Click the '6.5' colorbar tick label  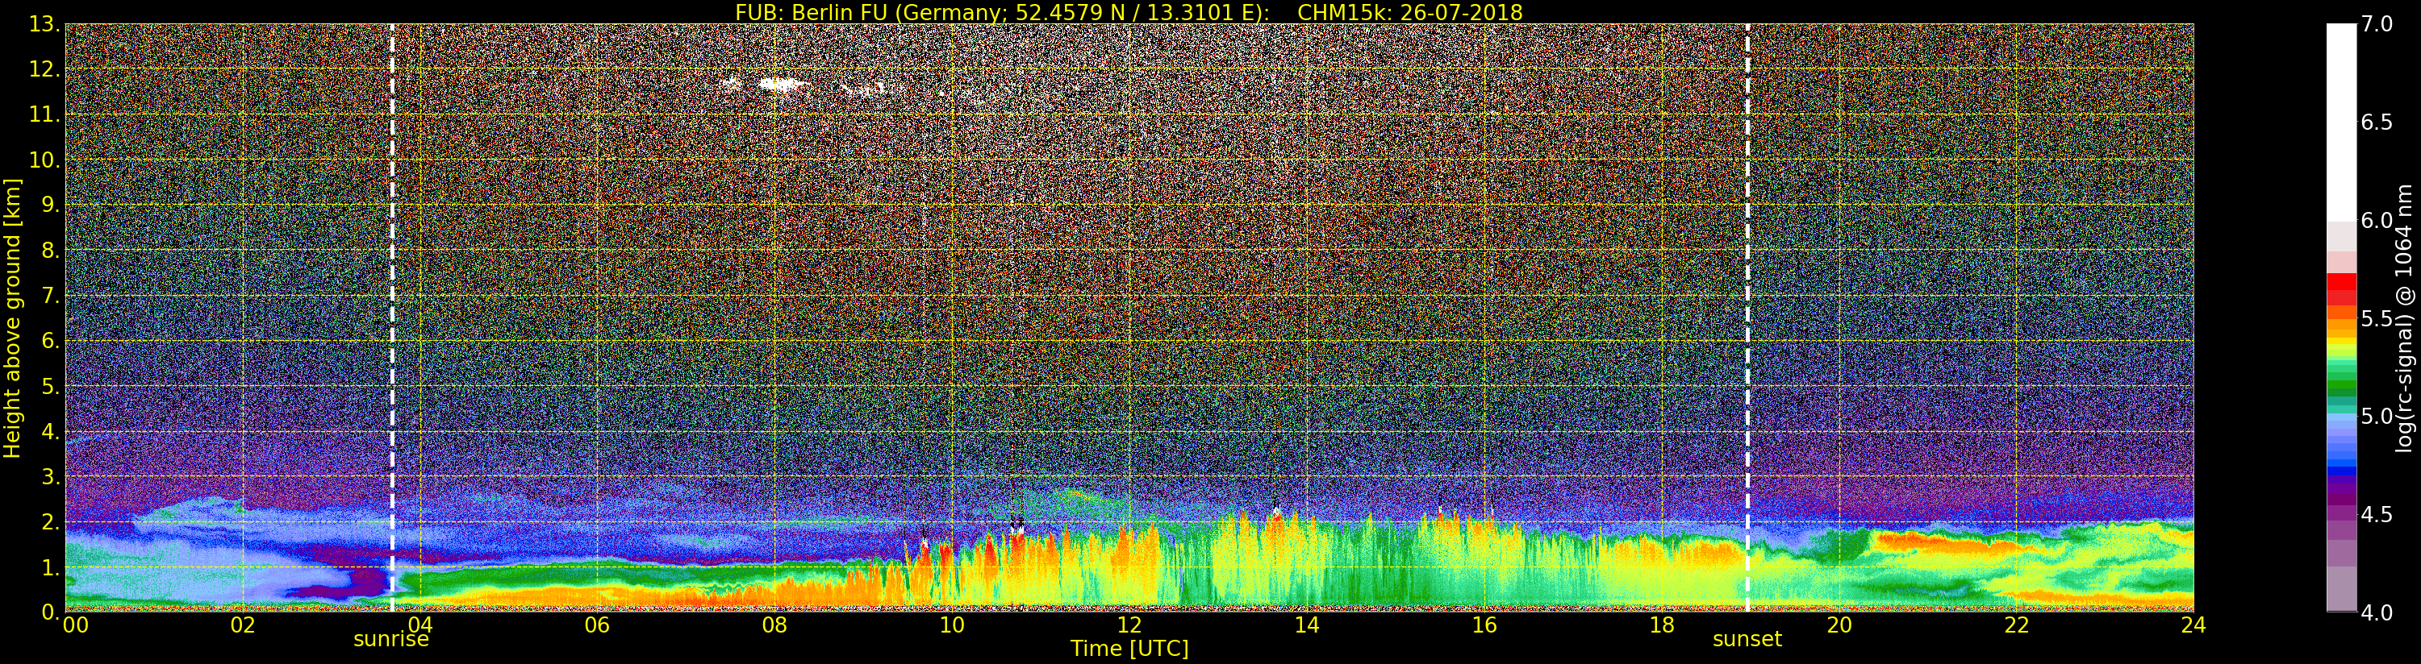[2377, 122]
